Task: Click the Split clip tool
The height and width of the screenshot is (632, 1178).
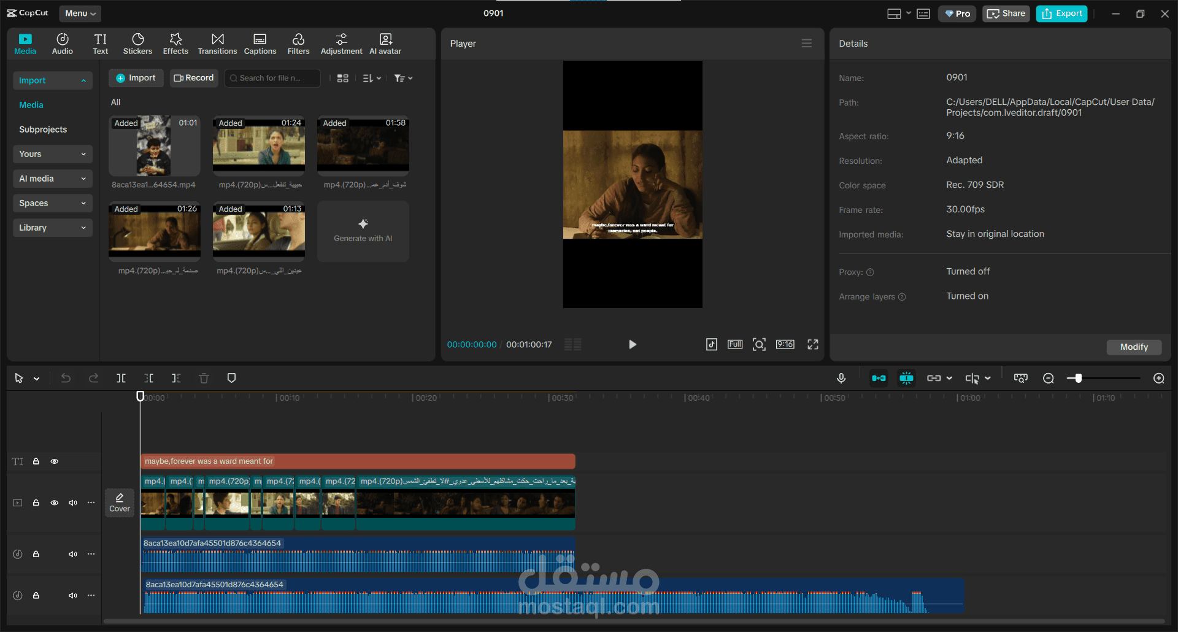Action: [121, 378]
